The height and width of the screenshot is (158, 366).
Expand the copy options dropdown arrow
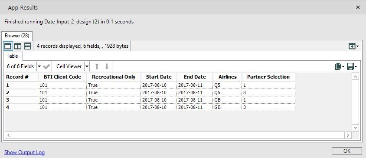coord(343,67)
